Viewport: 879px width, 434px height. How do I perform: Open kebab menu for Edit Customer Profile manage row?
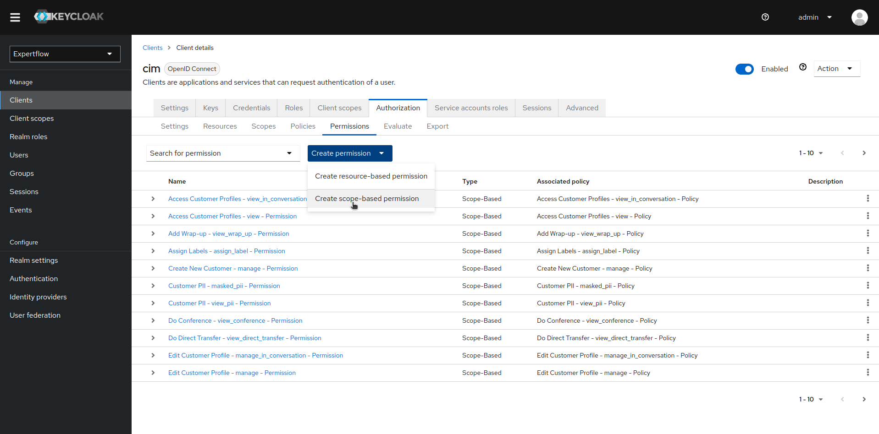coord(868,373)
